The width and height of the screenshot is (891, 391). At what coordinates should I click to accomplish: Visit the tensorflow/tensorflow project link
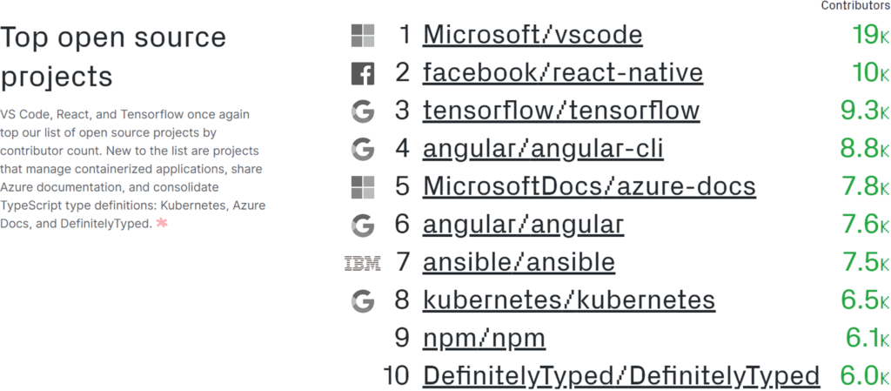[x=560, y=111]
